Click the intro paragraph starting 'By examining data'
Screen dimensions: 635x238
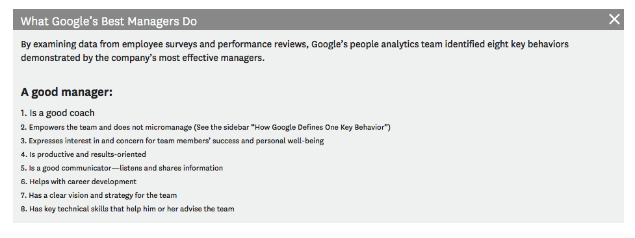294,51
